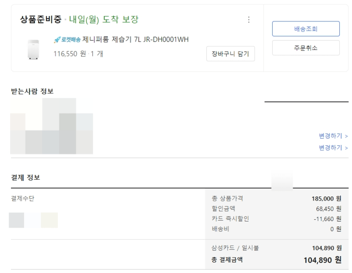Click the 결제 정보 section heading
This screenshot has width=352, height=273.
pos(26,177)
